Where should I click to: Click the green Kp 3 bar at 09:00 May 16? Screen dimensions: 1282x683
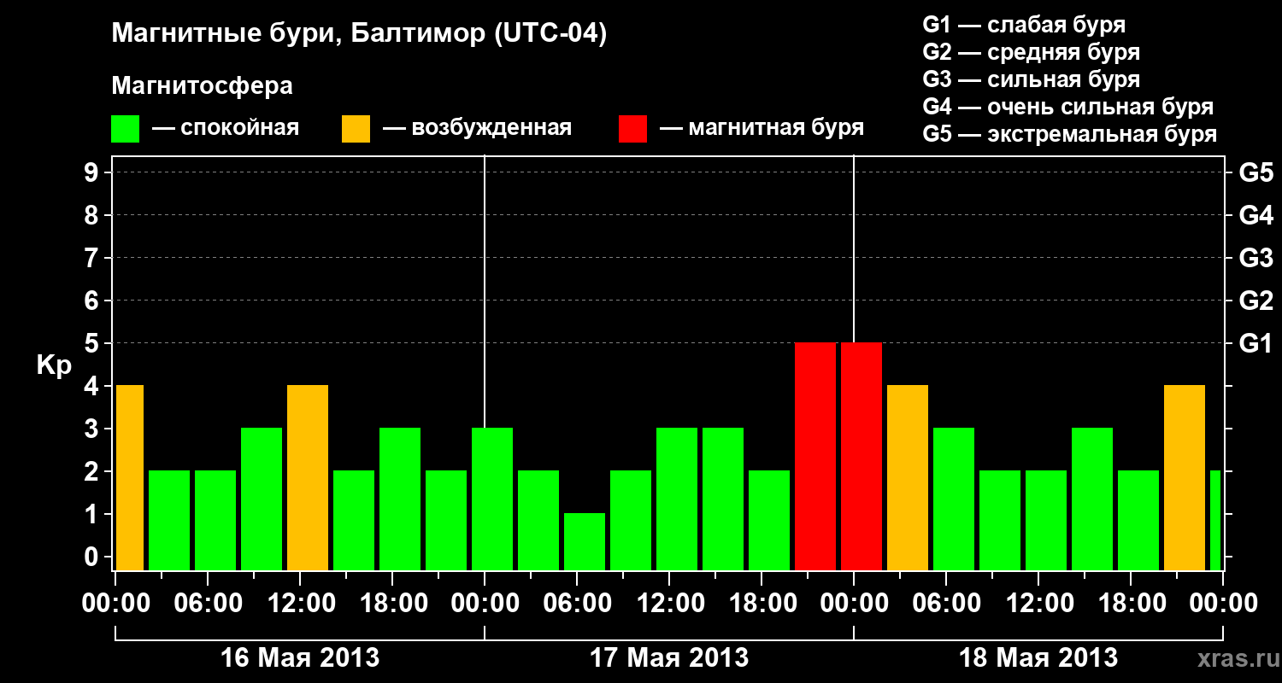[262, 499]
